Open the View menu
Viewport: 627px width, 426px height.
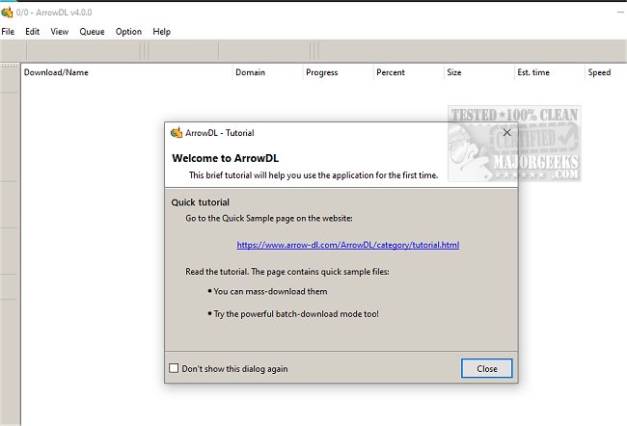(60, 32)
